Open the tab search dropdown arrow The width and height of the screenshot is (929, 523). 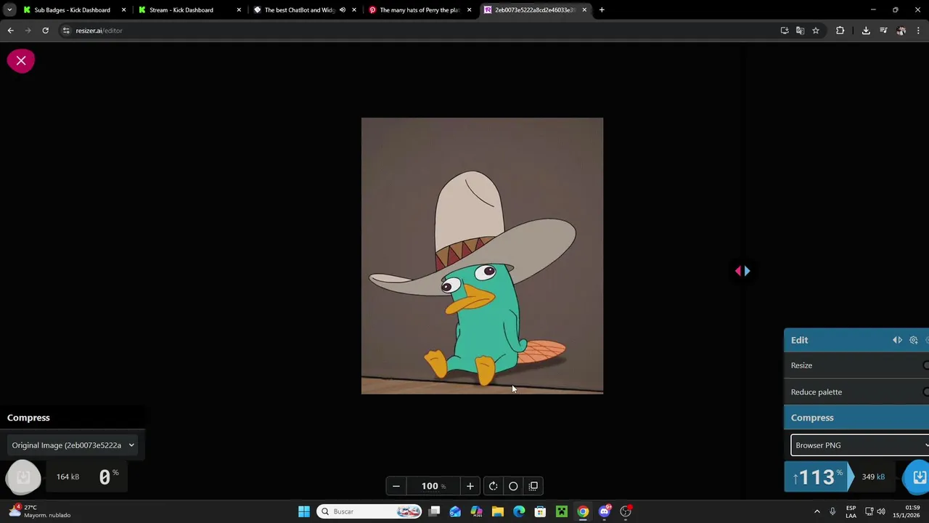pyautogui.click(x=9, y=10)
